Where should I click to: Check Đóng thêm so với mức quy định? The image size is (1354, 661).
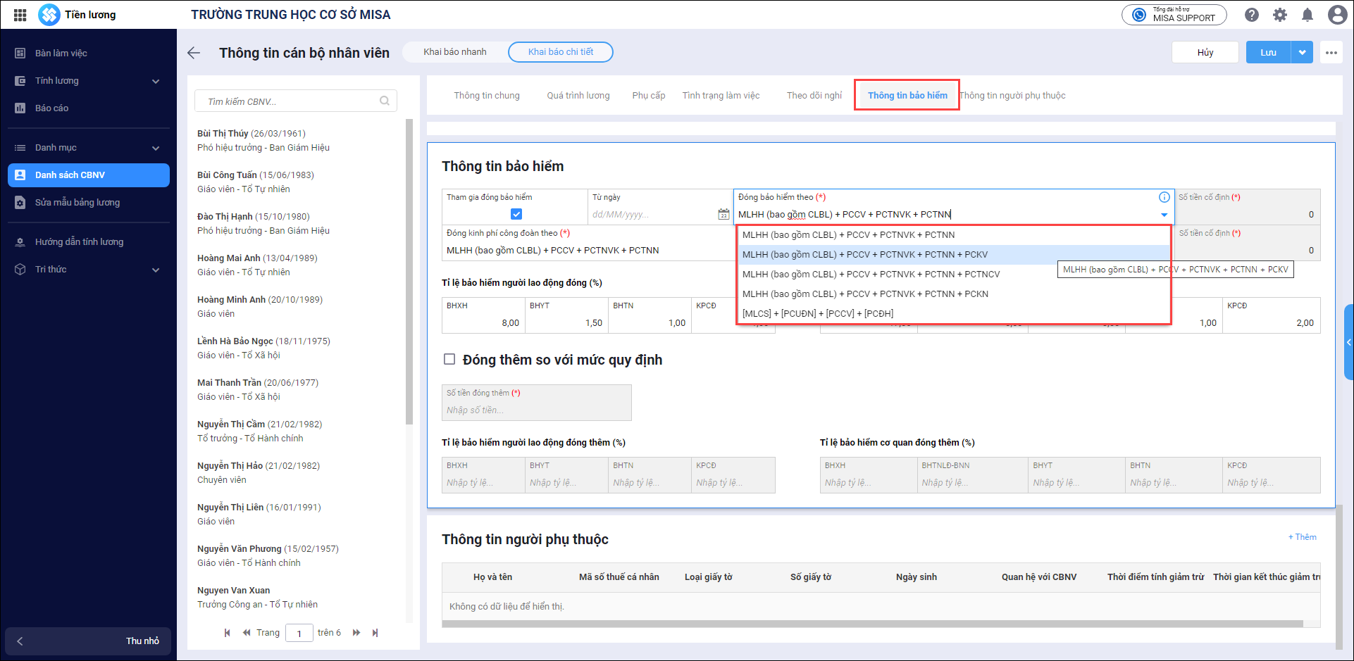(x=449, y=360)
